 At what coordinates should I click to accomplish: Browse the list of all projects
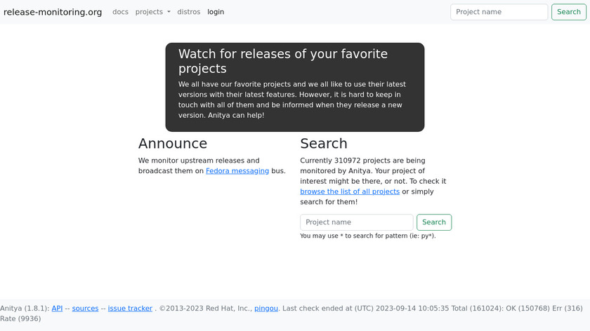coord(350,191)
